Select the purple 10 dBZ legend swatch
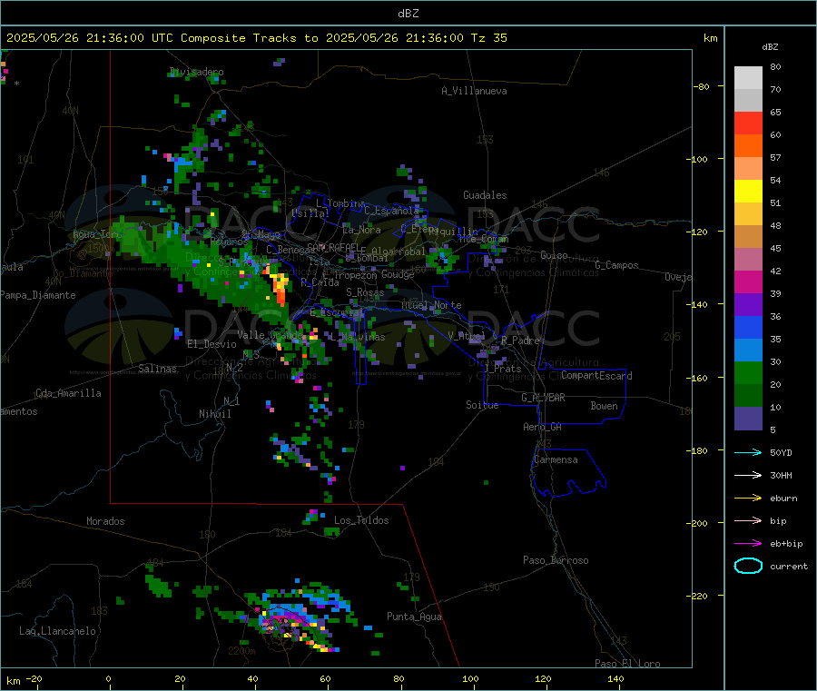817x691 pixels. point(748,419)
